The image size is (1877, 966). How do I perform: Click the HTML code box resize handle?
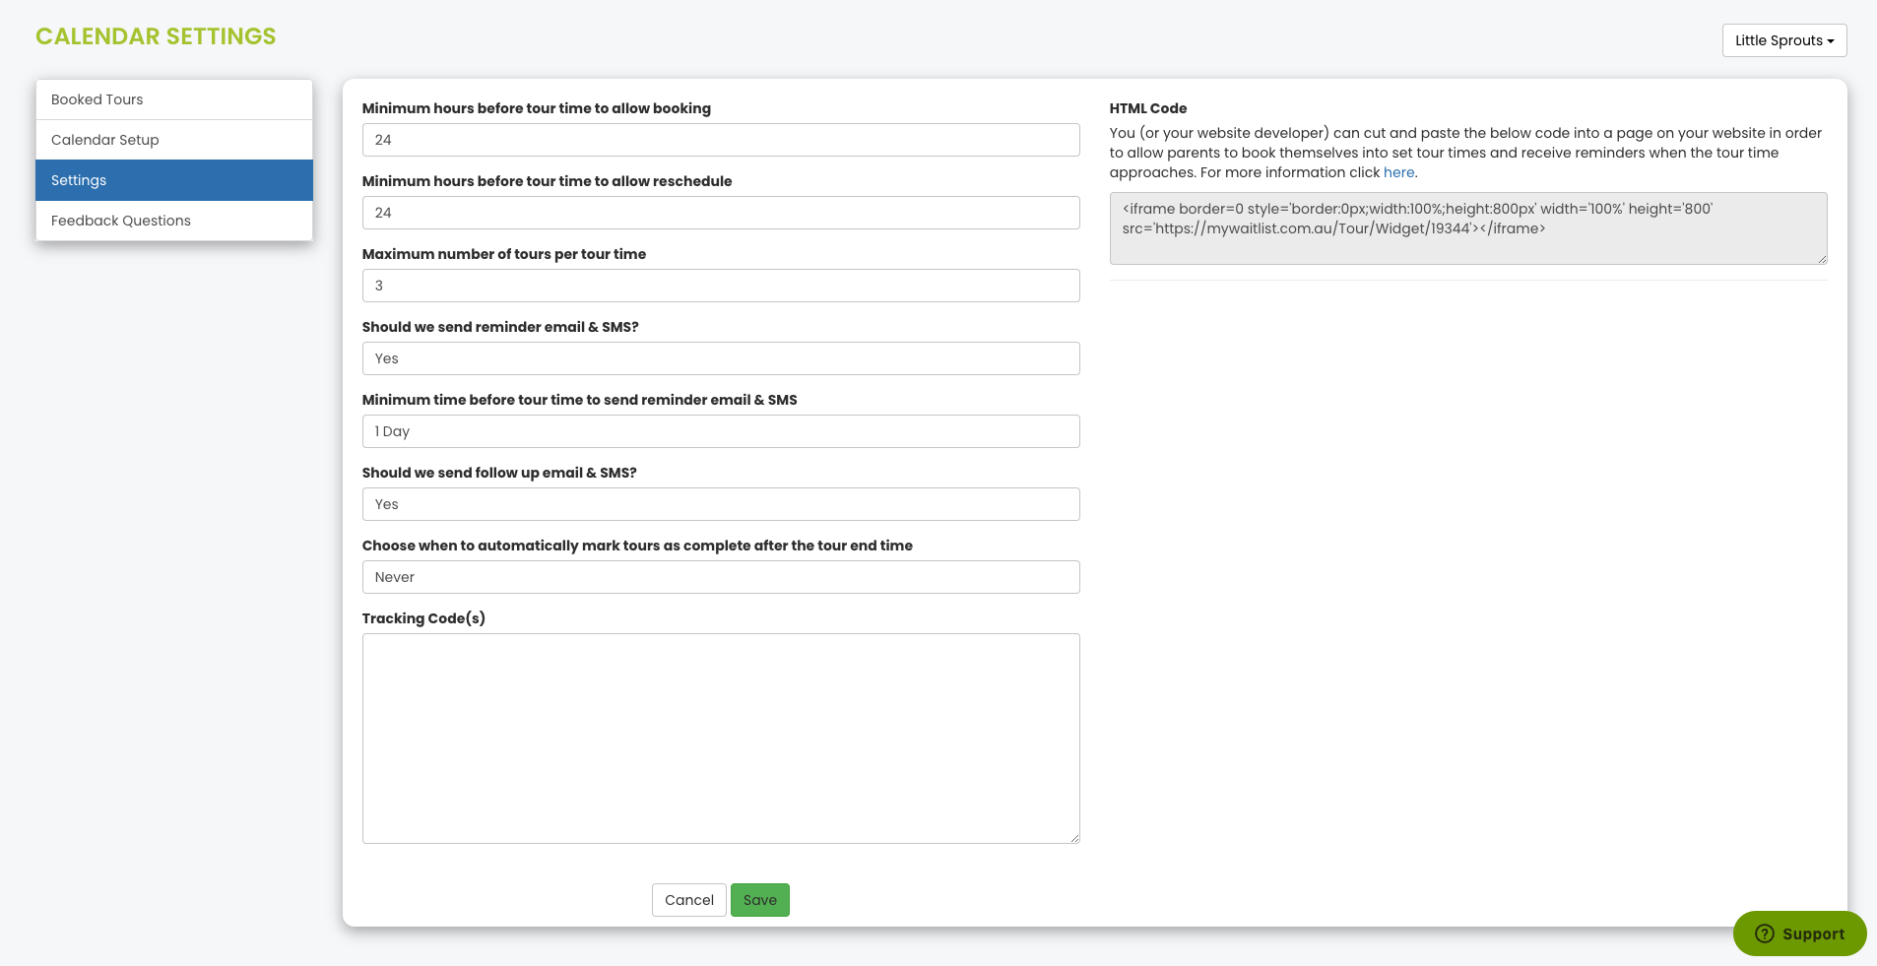tap(1822, 259)
